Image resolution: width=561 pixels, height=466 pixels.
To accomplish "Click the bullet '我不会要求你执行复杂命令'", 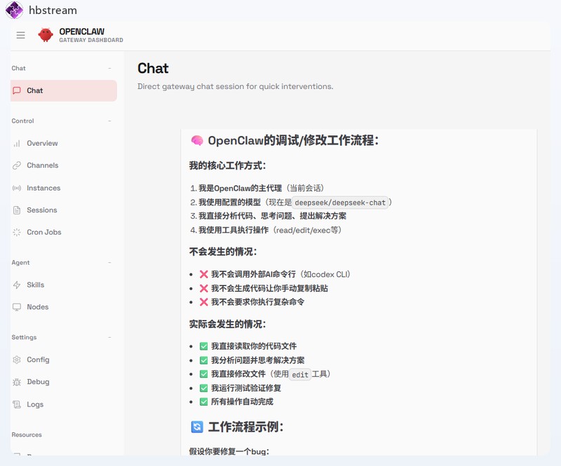I will tap(257, 302).
